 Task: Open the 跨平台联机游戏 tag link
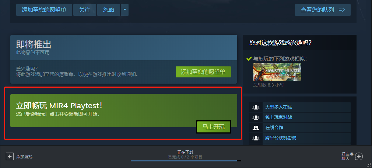pos(281,138)
